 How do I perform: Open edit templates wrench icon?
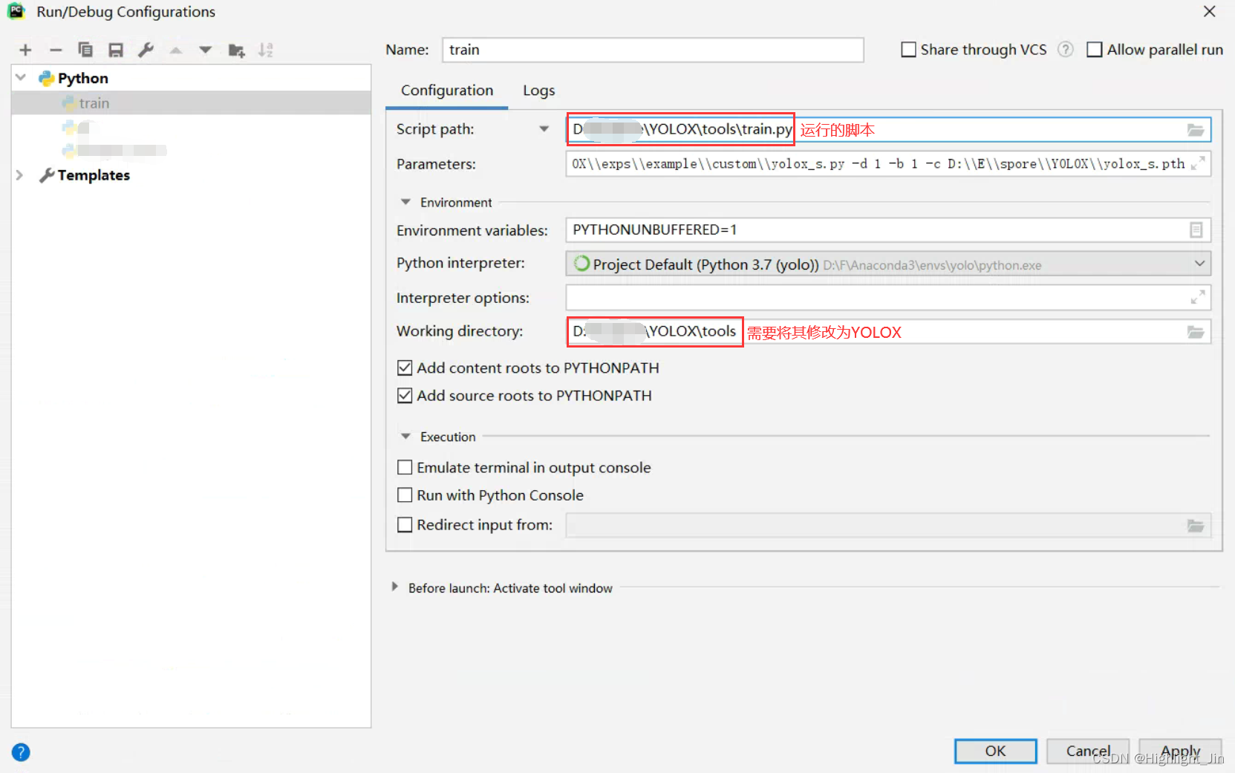tap(146, 50)
